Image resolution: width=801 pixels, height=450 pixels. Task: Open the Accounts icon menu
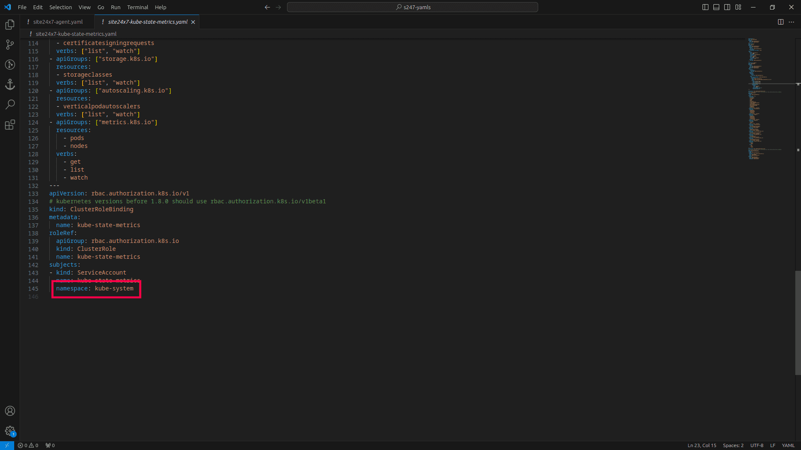click(x=10, y=411)
